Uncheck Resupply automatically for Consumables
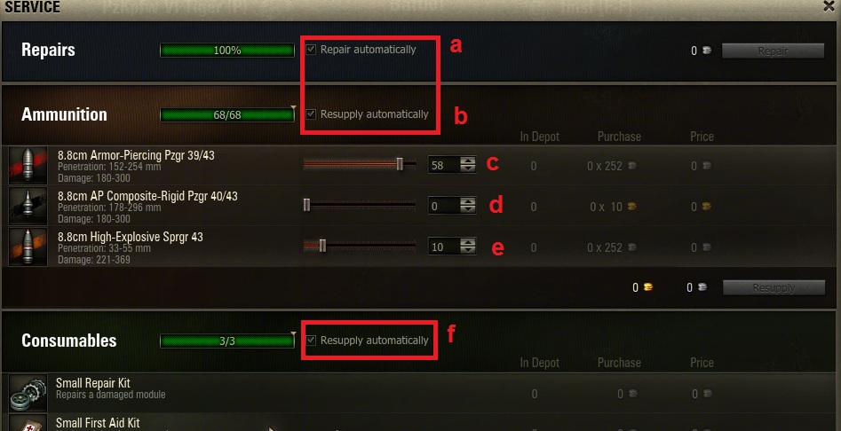Image resolution: width=841 pixels, height=431 pixels. tap(311, 340)
